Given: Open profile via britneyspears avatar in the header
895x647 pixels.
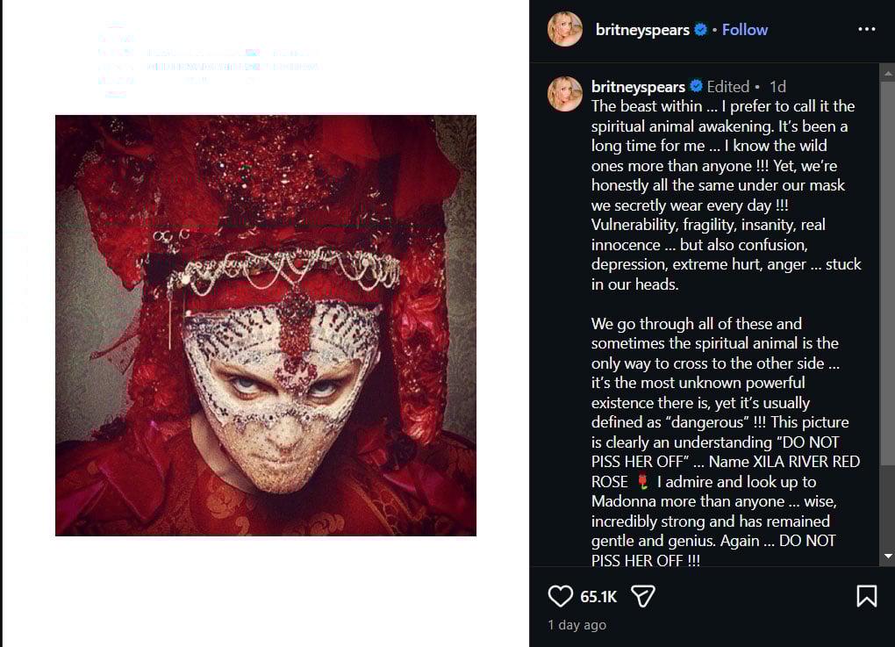Looking at the screenshot, I should [565, 29].
